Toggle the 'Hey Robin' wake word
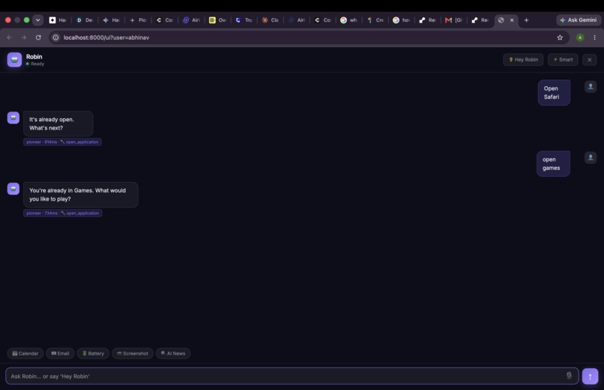 coord(523,60)
